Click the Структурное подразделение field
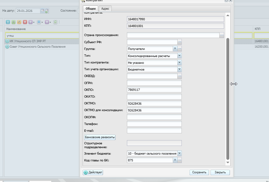 pos(154,143)
